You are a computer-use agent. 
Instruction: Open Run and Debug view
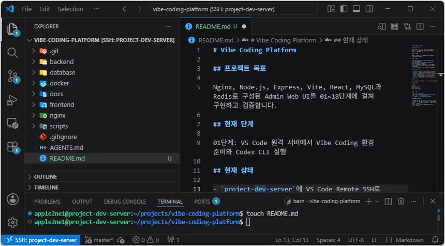[x=12, y=100]
